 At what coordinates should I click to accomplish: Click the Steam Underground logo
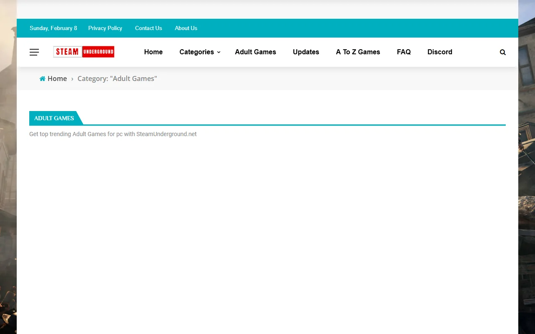click(x=84, y=52)
